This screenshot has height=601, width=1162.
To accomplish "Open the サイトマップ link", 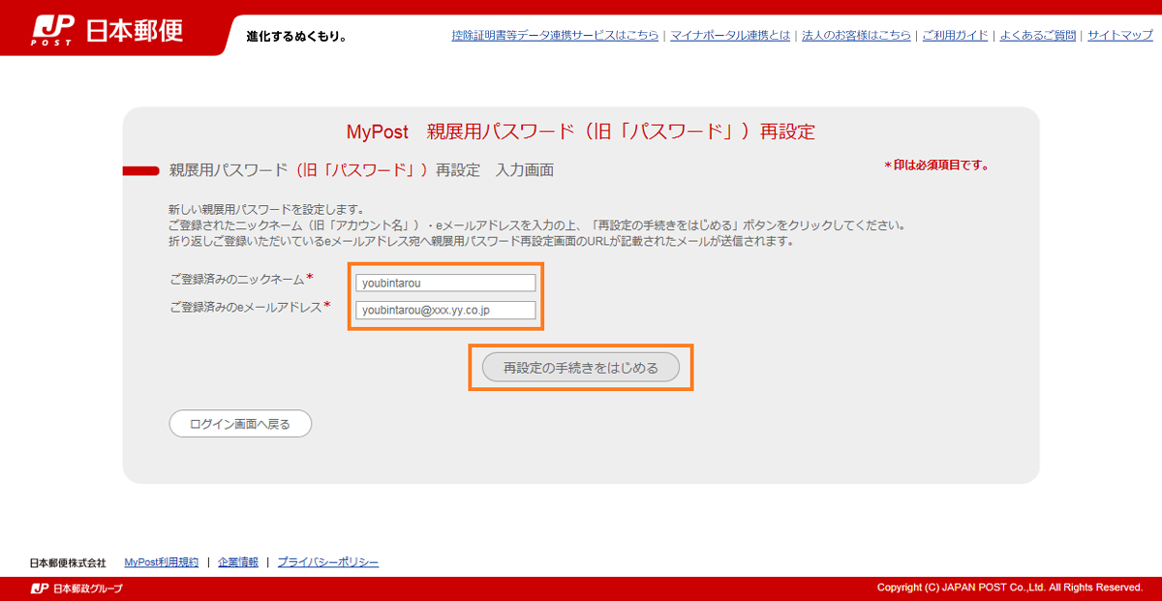I will (1119, 36).
